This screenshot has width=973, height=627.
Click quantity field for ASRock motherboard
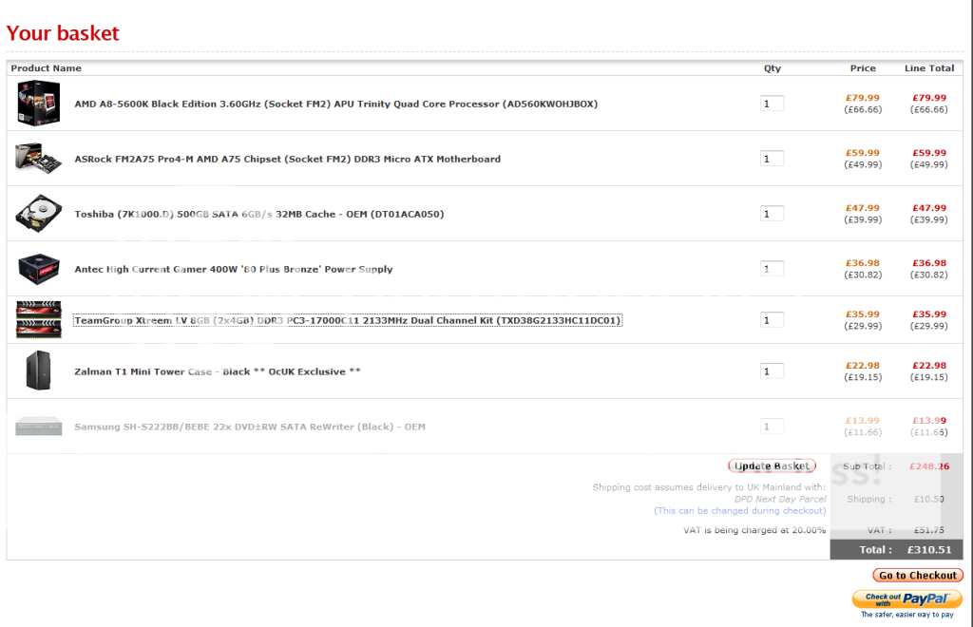click(772, 159)
